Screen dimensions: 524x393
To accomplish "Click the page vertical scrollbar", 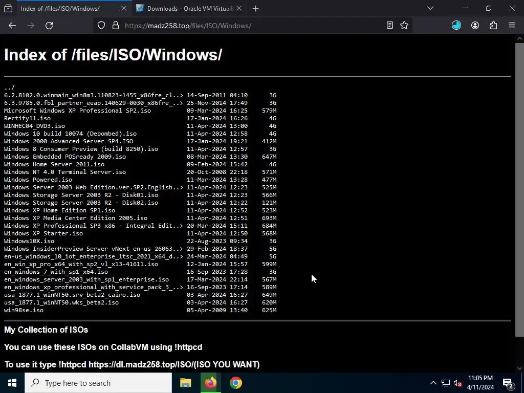I will [519, 189].
